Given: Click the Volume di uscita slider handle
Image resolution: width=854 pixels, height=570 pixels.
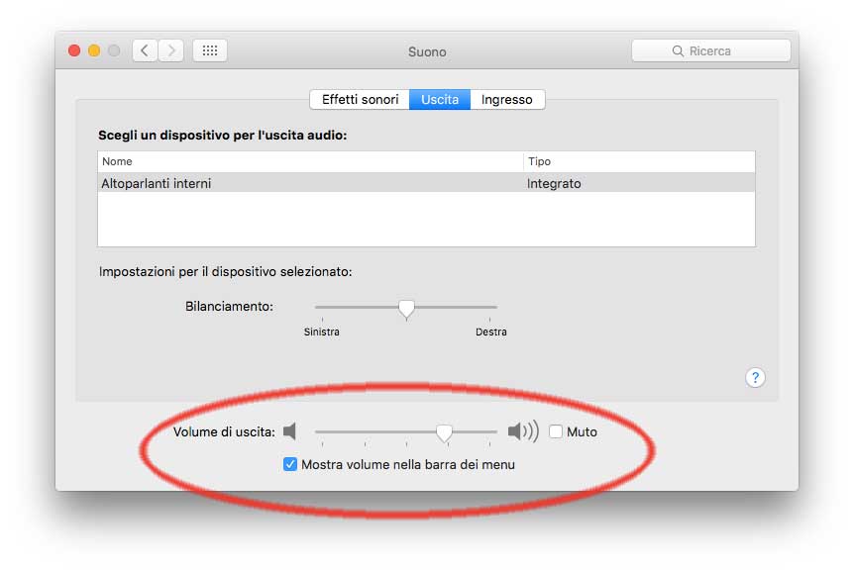Looking at the screenshot, I should (445, 433).
